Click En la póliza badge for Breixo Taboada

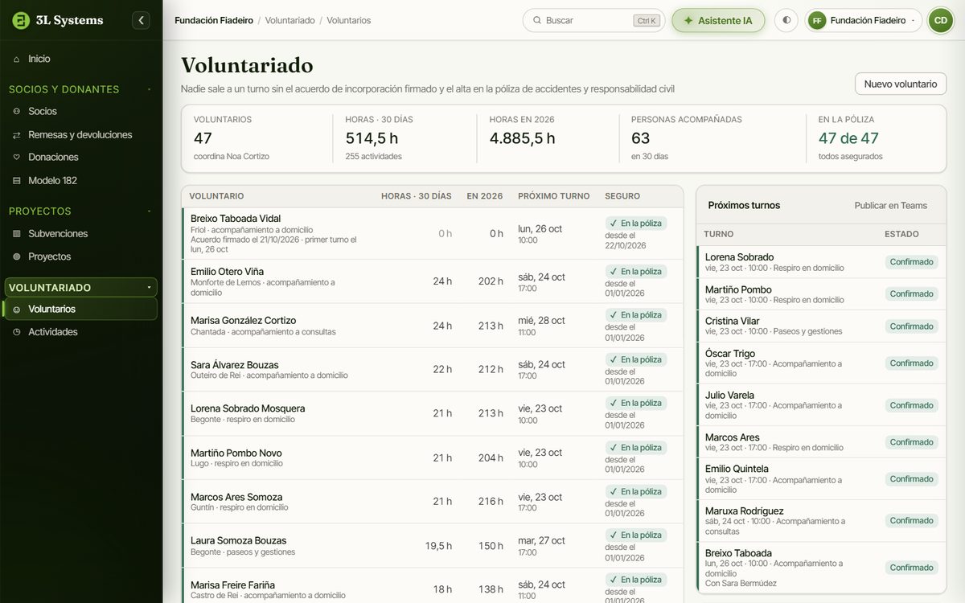pos(636,223)
